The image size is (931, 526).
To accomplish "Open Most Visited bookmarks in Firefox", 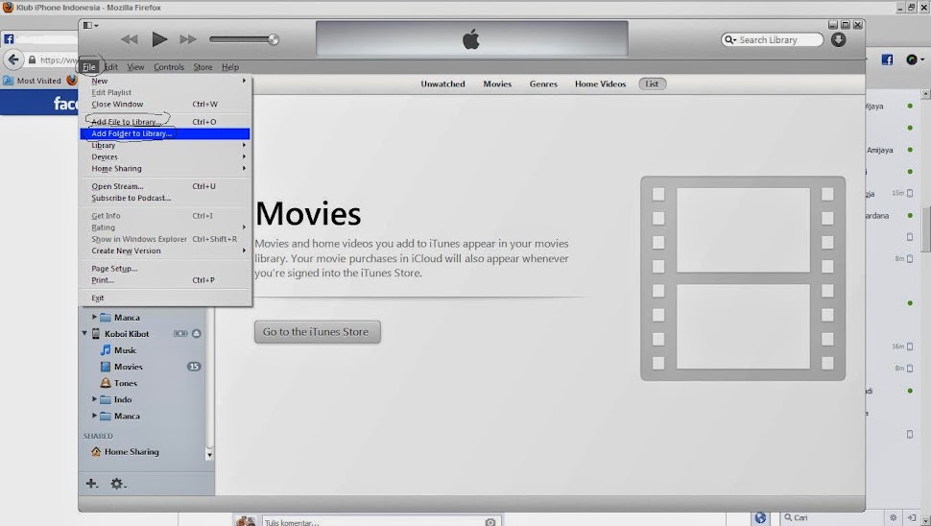I will (32, 81).
